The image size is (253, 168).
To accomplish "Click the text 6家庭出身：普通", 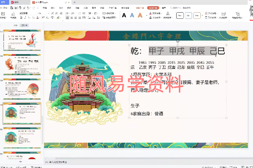I will (x=147, y=113).
